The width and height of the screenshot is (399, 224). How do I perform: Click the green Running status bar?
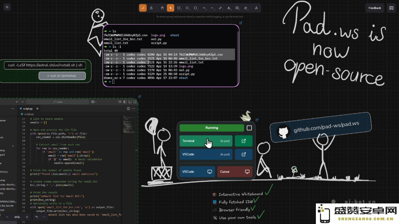(212, 128)
